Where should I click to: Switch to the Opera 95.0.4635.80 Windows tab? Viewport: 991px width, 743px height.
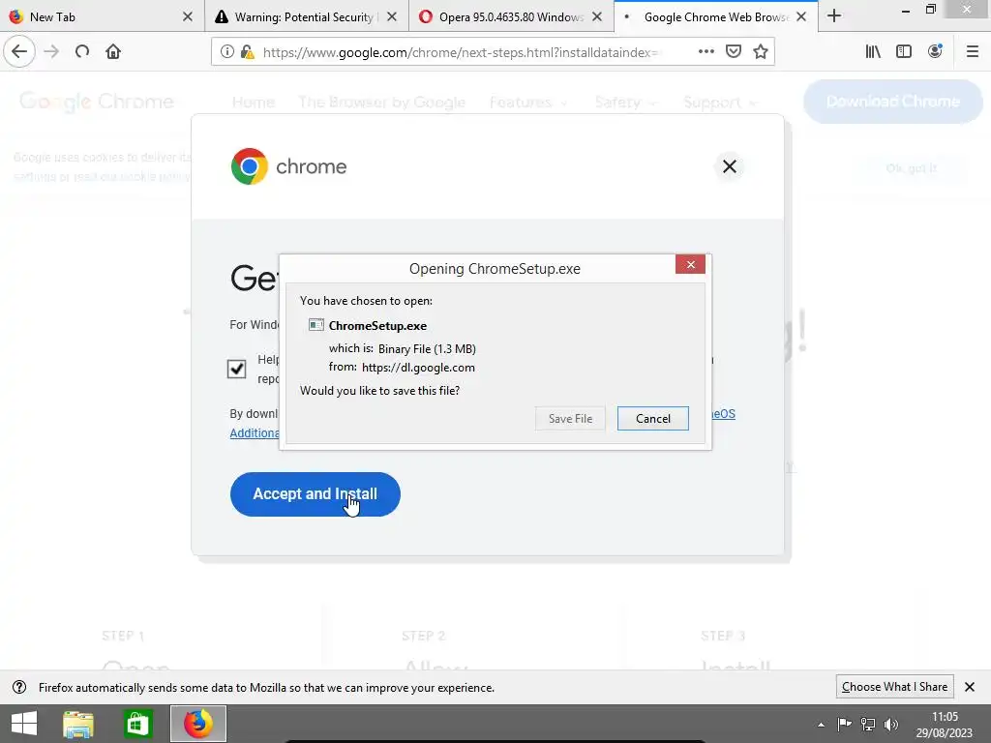point(511,16)
